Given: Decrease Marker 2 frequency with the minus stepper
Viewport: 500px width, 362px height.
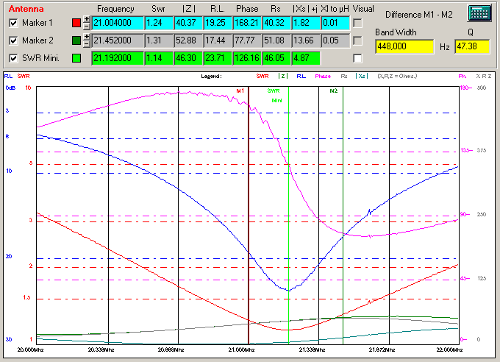Looking at the screenshot, I should pos(87,44).
